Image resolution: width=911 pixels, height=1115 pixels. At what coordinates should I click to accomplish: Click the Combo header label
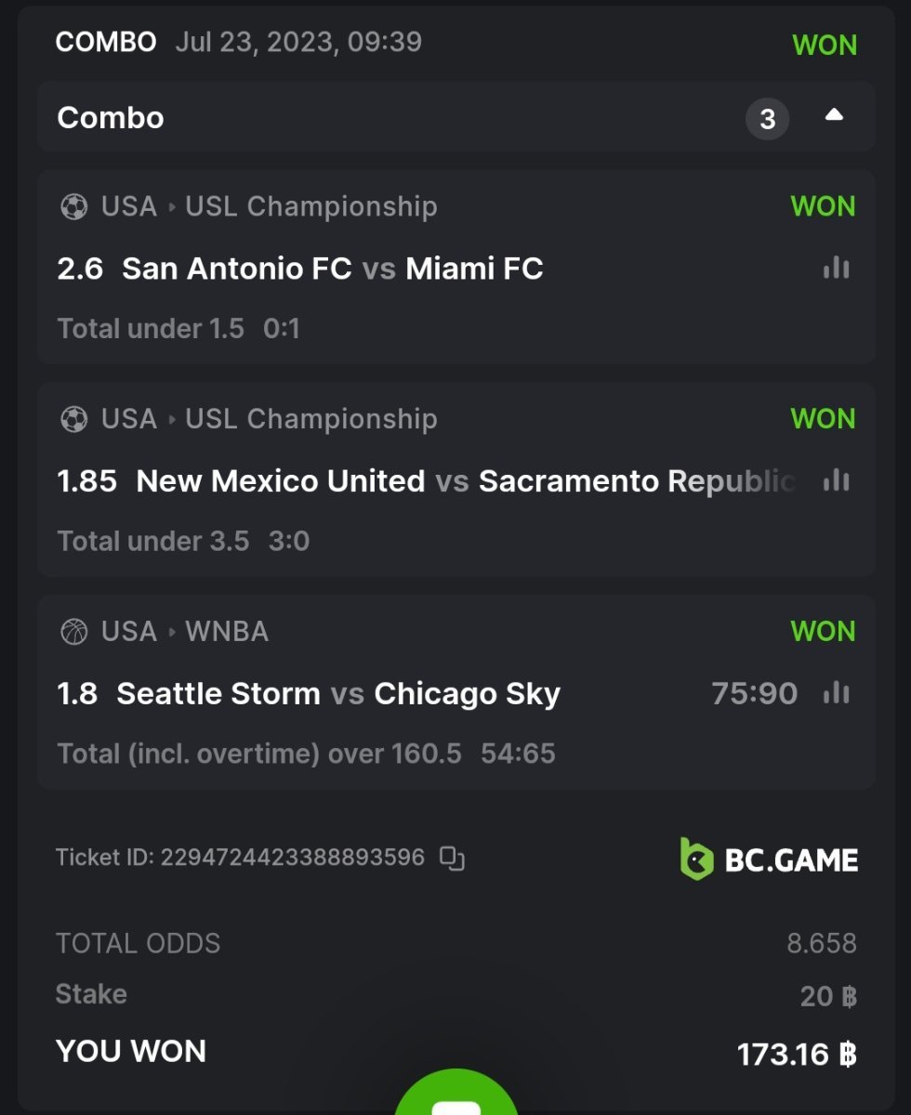pyautogui.click(x=111, y=118)
